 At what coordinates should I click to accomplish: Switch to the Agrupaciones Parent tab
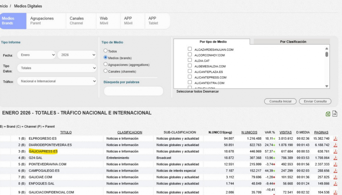(x=42, y=21)
